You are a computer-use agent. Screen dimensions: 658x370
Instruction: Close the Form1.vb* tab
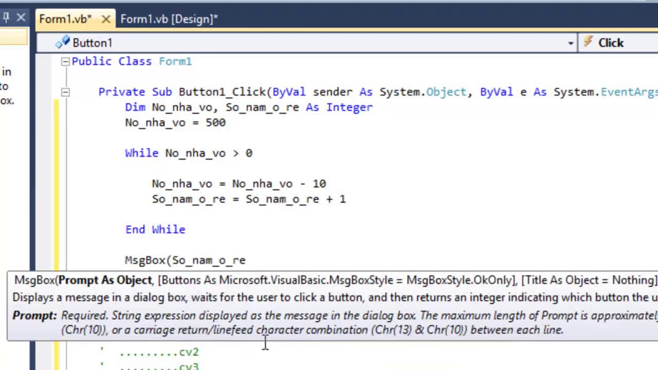[106, 19]
